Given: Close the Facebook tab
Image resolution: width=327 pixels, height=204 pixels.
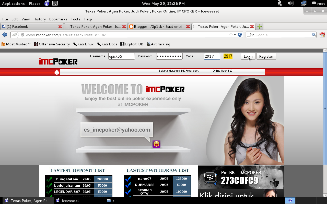Looking at the screenshot, I should pos(60,27).
